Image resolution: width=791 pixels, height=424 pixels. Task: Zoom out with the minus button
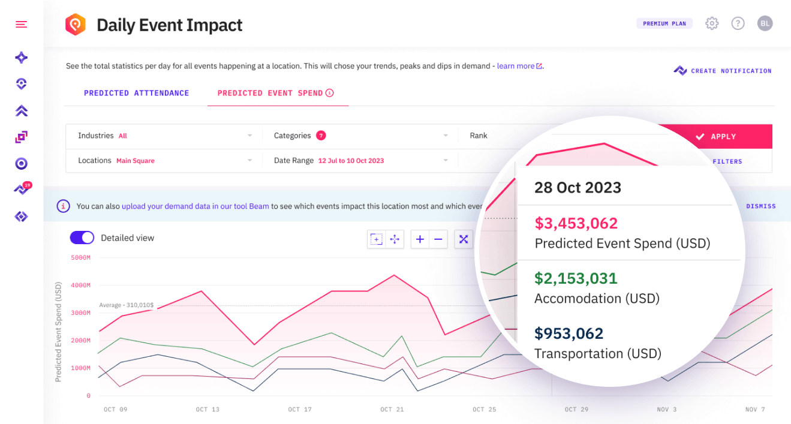coord(438,239)
